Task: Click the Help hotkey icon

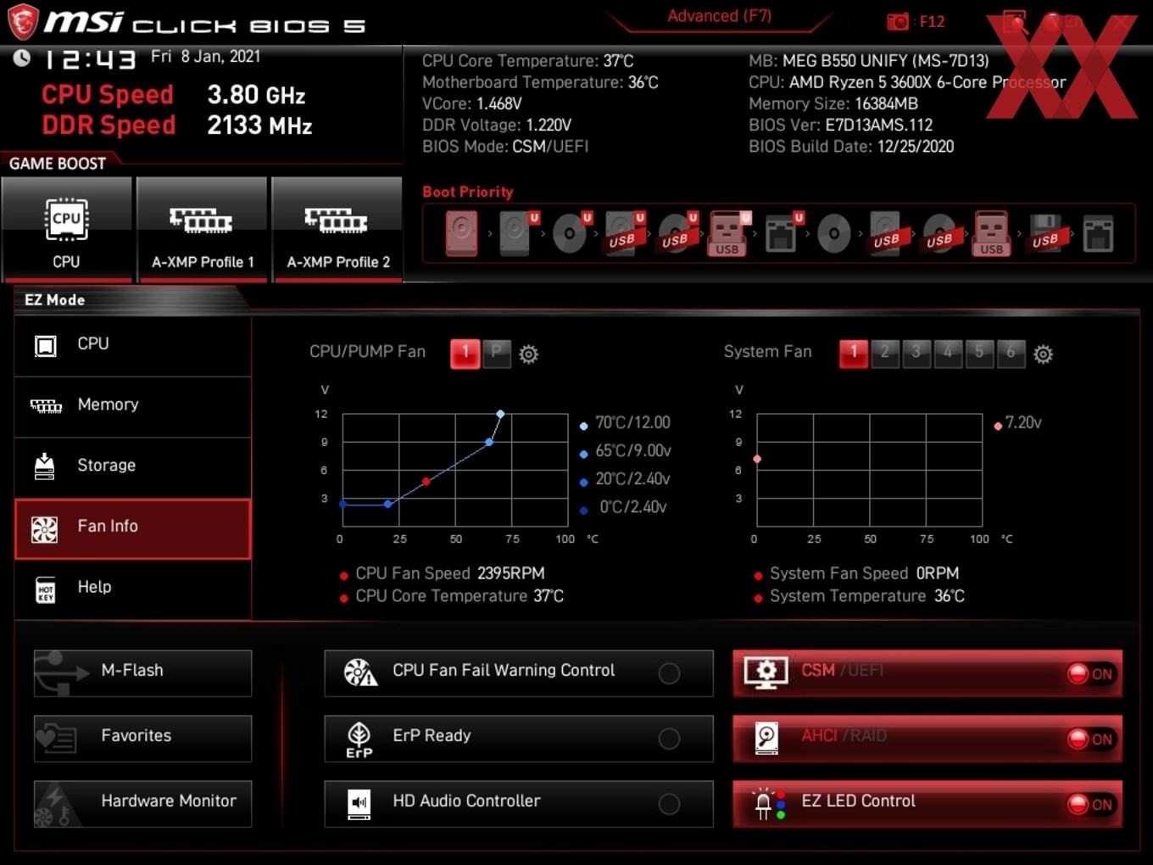Action: pos(46,589)
